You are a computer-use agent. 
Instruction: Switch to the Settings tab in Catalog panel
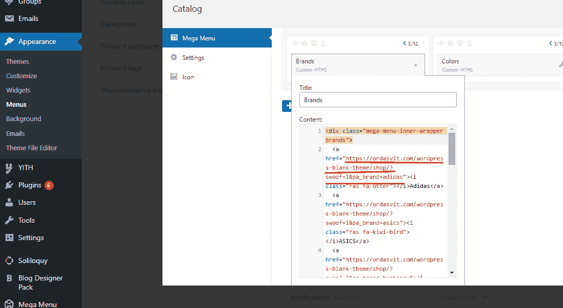coord(193,58)
